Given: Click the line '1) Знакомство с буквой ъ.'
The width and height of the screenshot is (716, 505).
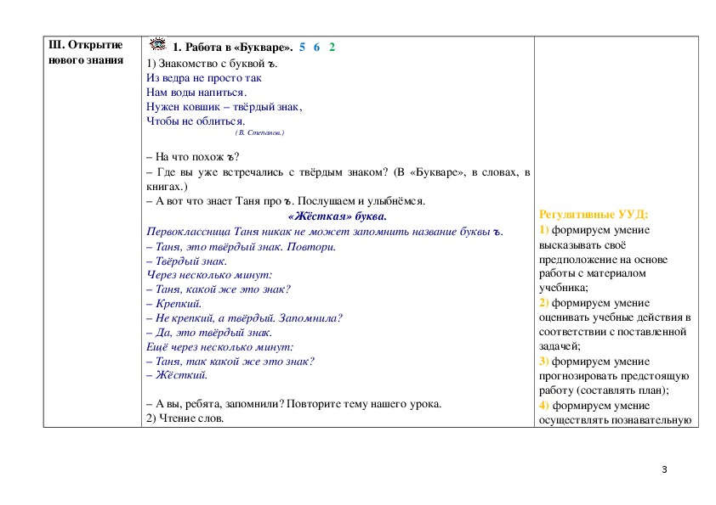Looking at the screenshot, I should 212,64.
